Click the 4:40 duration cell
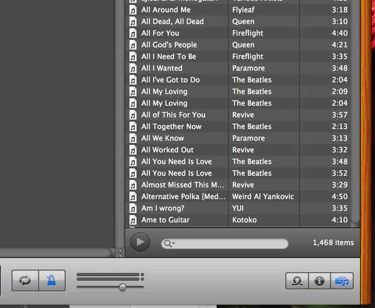Image resolution: width=375 pixels, height=308 pixels. click(x=339, y=33)
